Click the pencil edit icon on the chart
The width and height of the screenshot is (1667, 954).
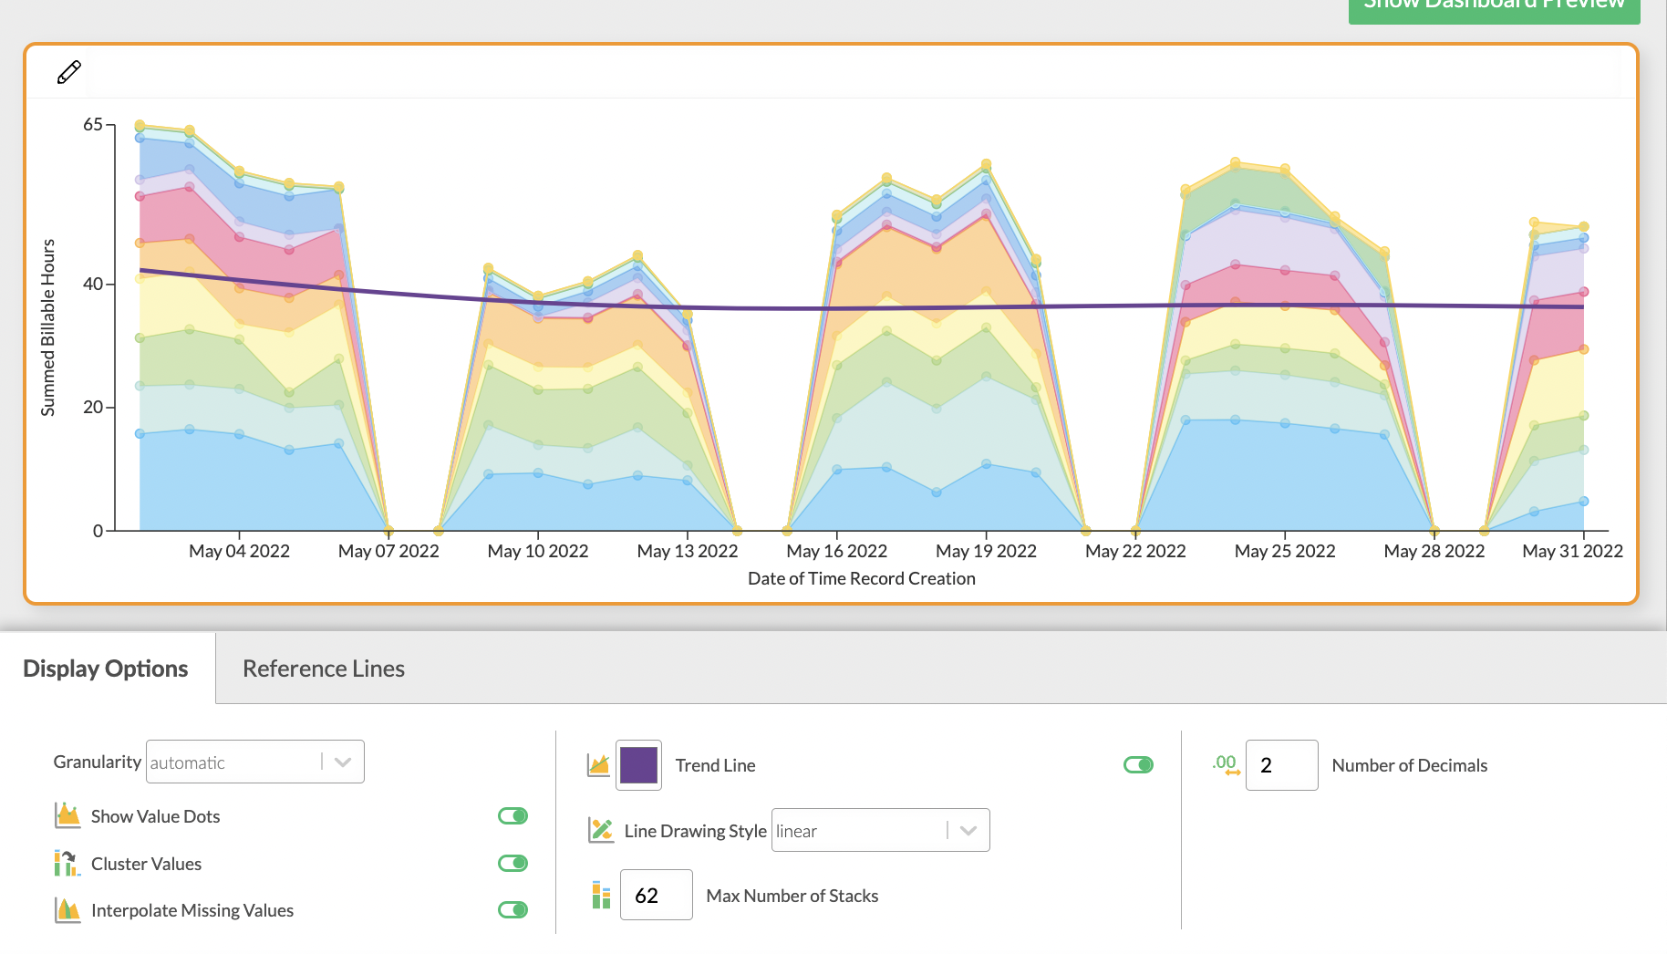coord(68,72)
